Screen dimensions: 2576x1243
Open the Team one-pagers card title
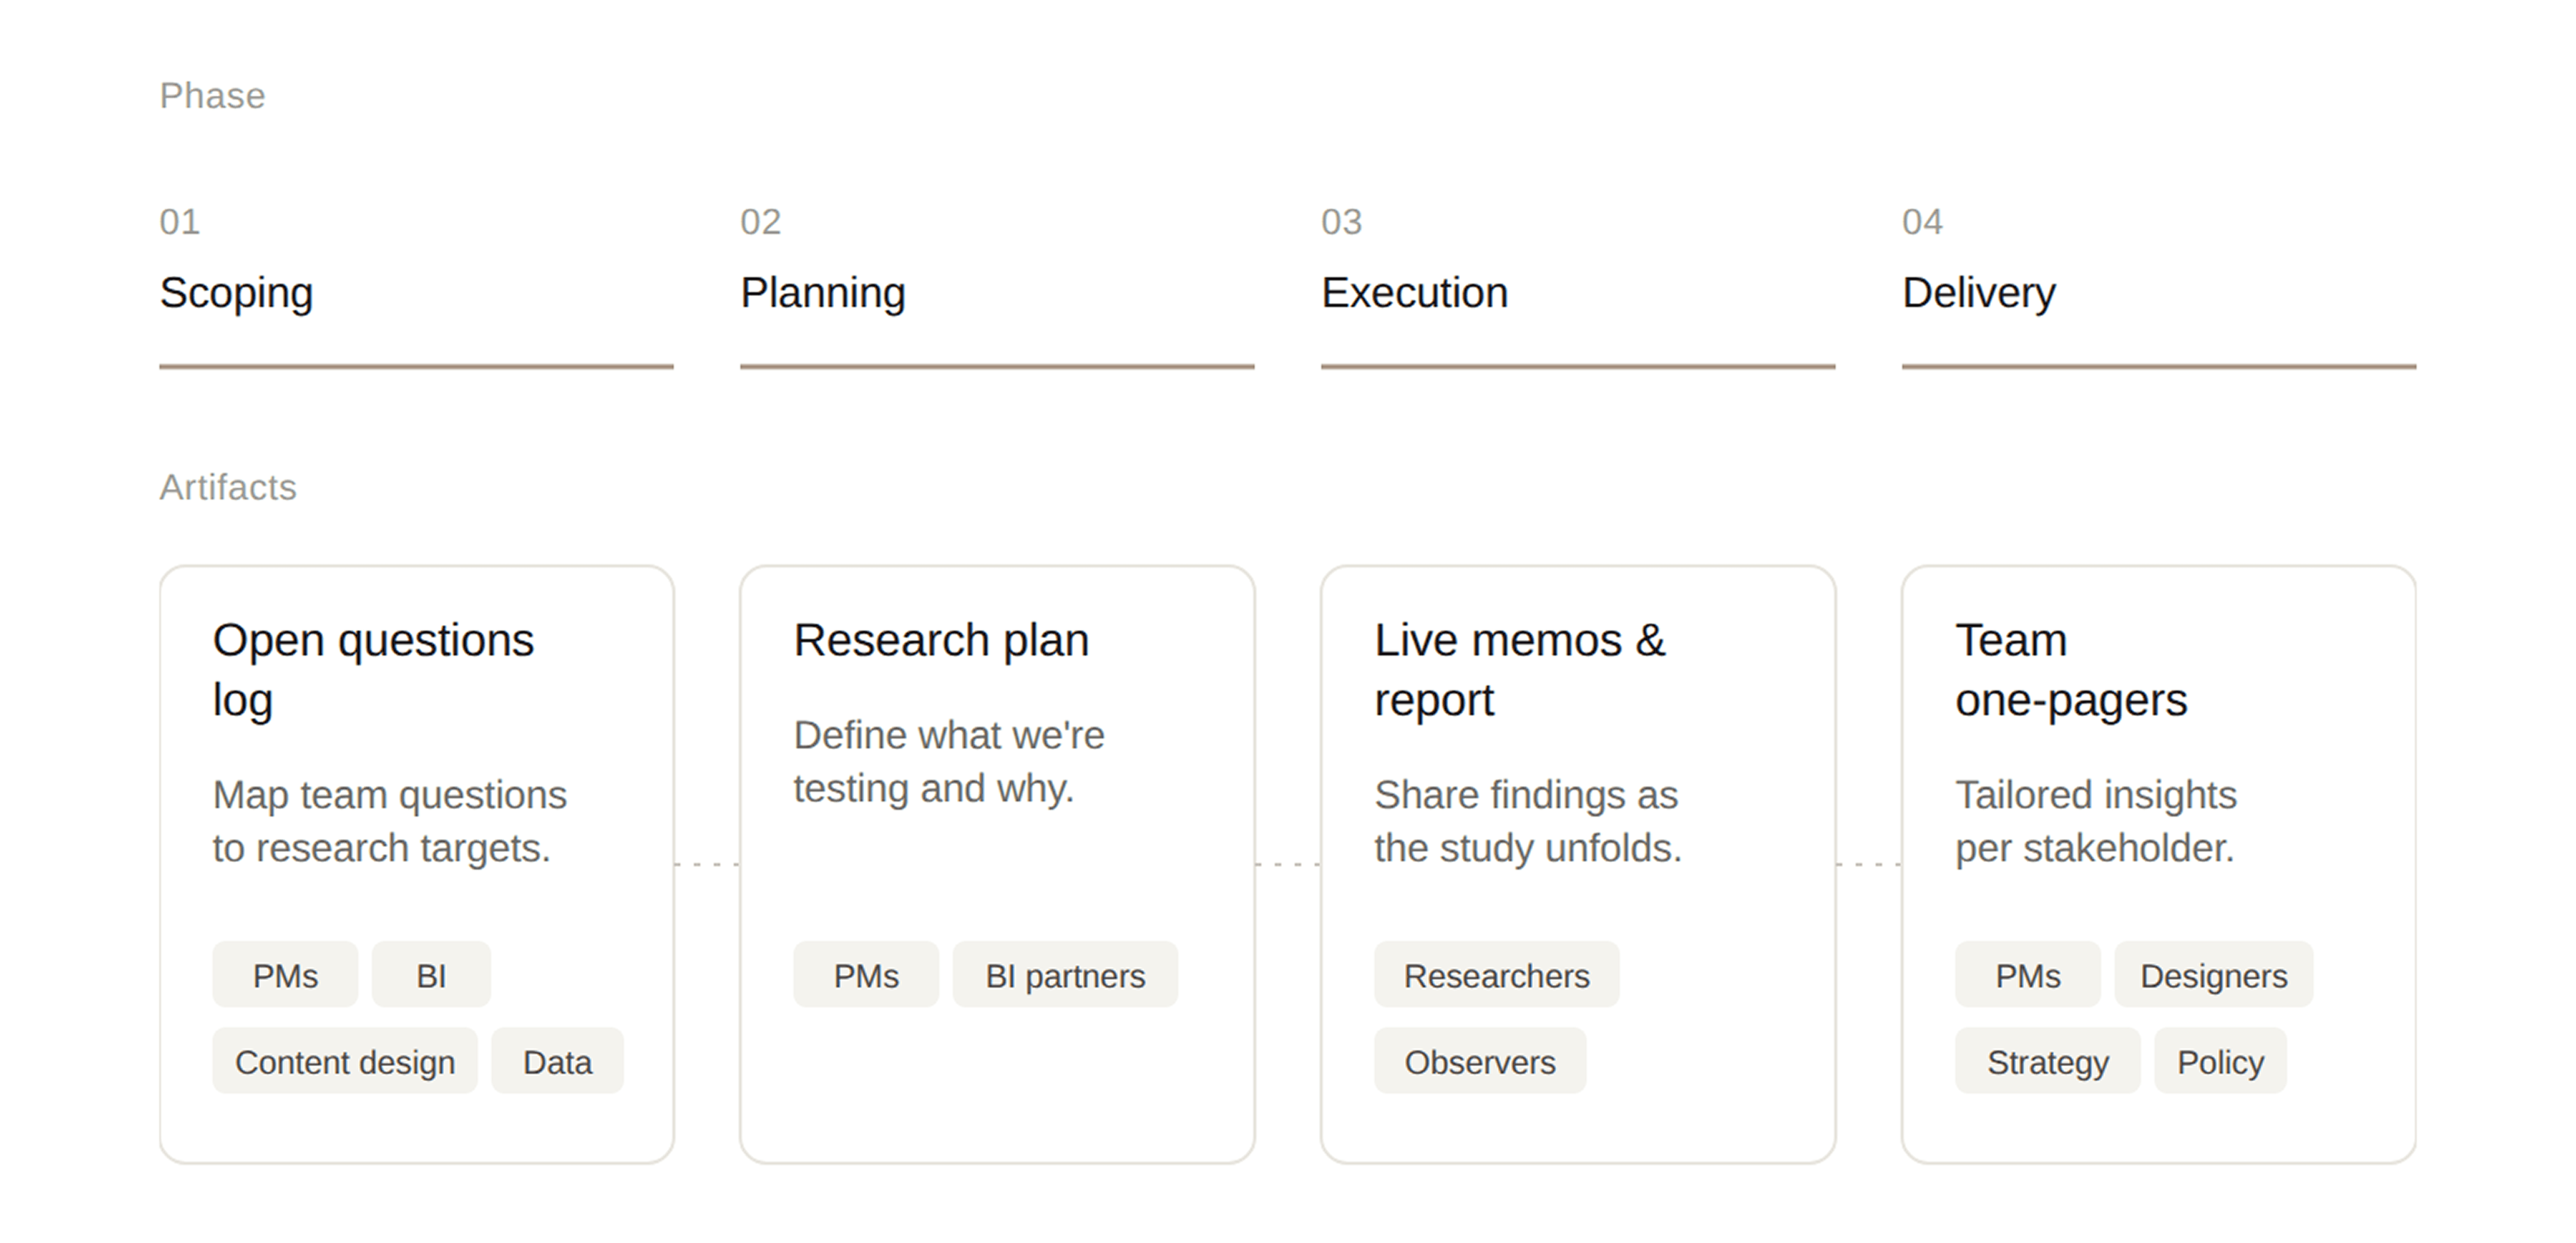pos(2071,670)
